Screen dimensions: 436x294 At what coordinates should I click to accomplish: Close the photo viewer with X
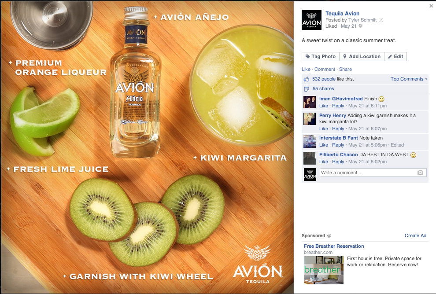[431, 6]
